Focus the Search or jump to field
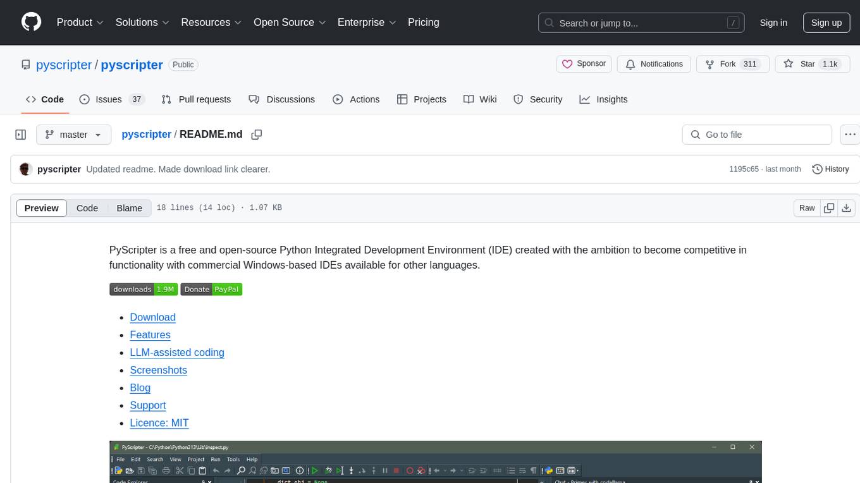 point(642,23)
